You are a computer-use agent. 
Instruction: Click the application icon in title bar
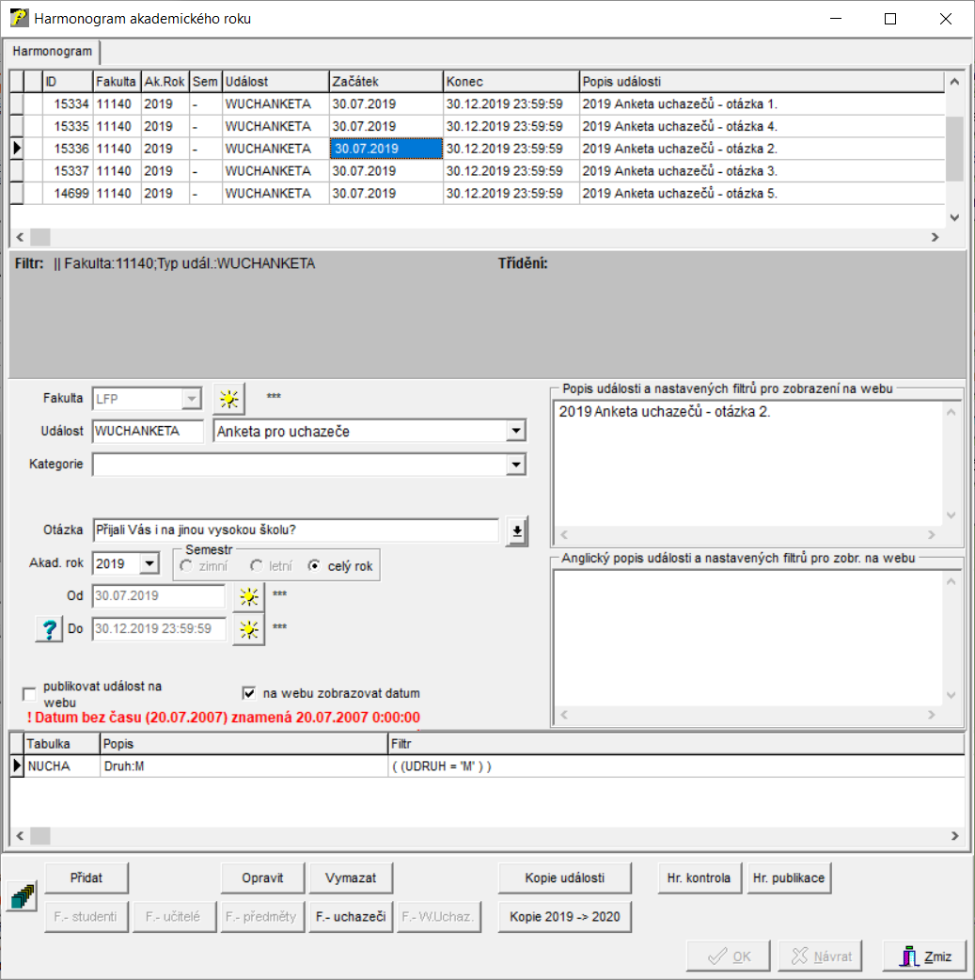(17, 18)
